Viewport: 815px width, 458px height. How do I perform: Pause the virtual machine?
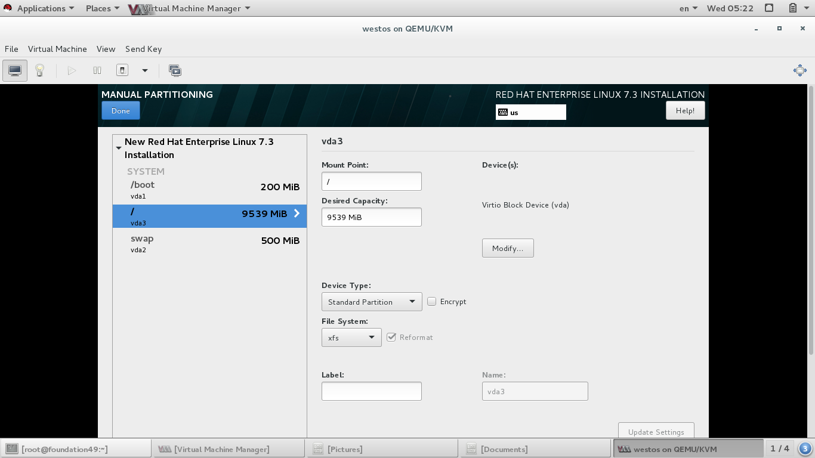pos(97,70)
